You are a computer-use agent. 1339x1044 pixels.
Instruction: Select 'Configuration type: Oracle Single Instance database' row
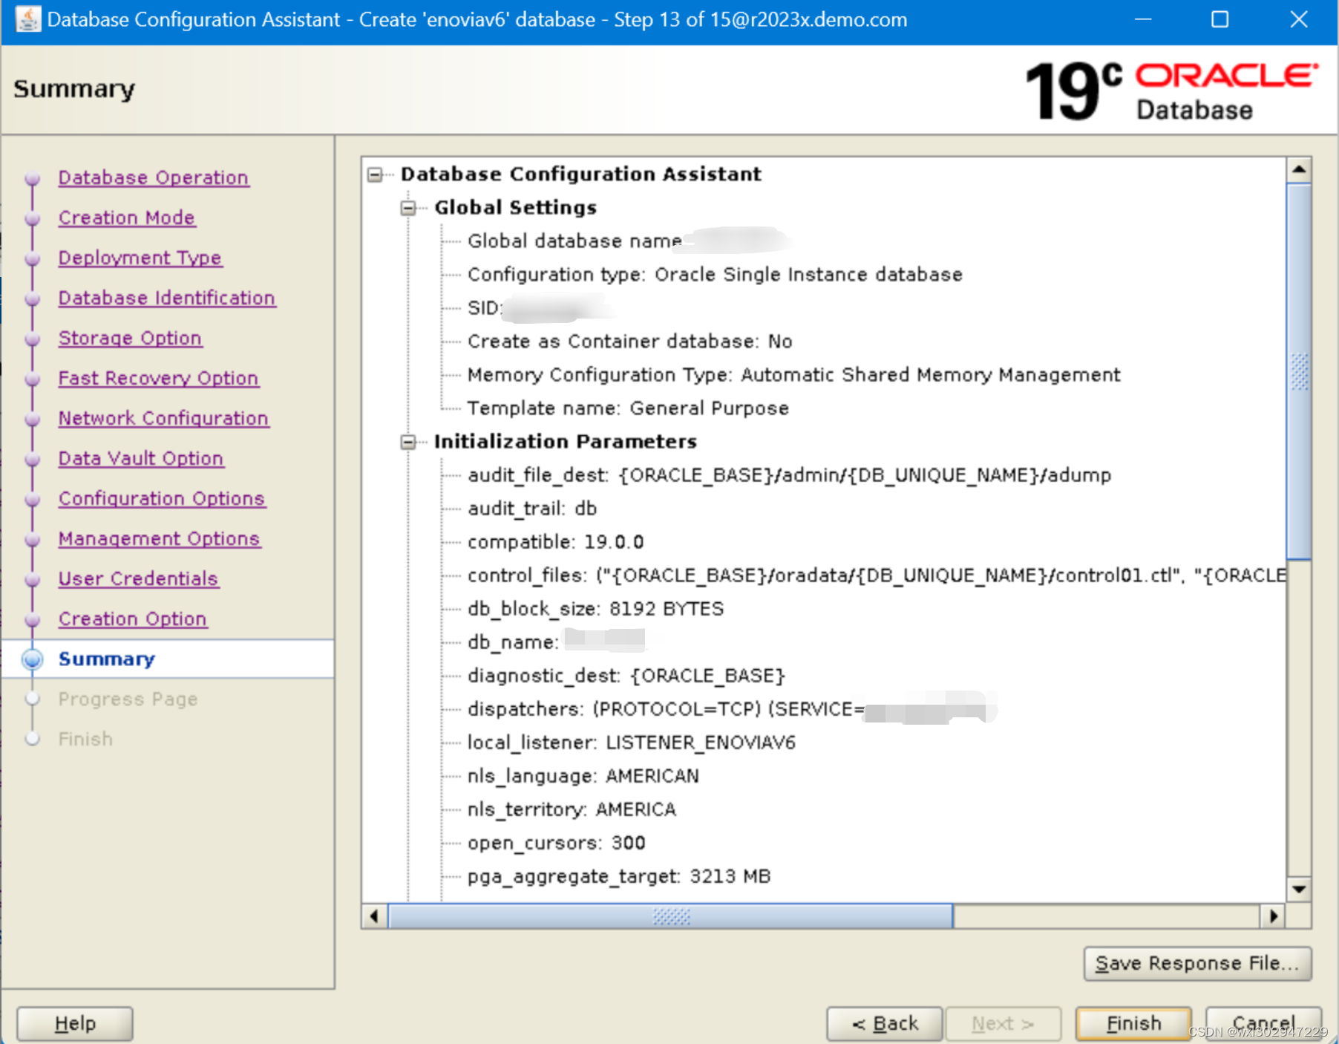715,275
